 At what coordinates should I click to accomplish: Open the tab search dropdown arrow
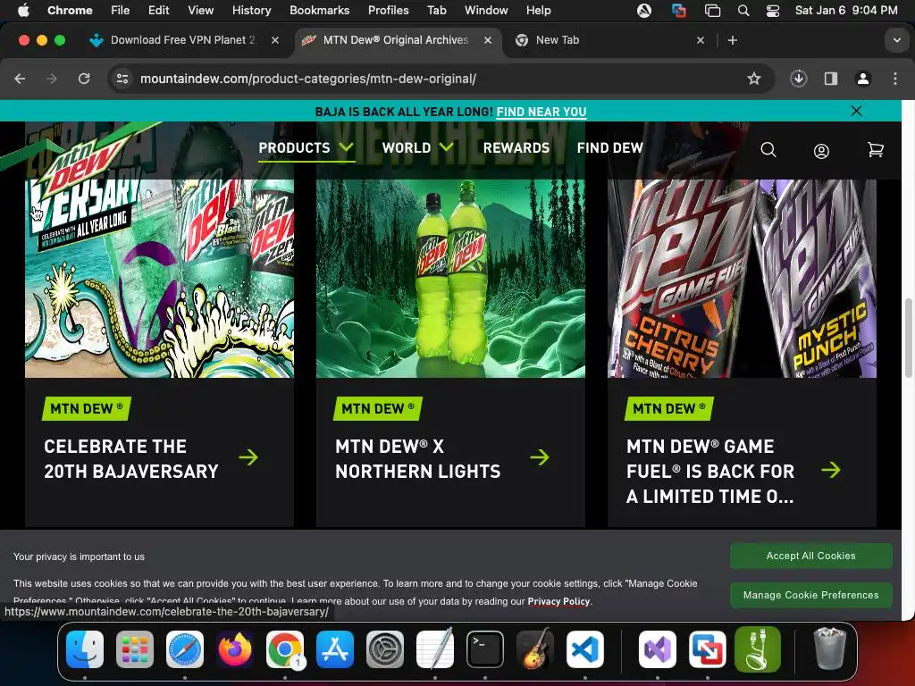click(x=897, y=40)
